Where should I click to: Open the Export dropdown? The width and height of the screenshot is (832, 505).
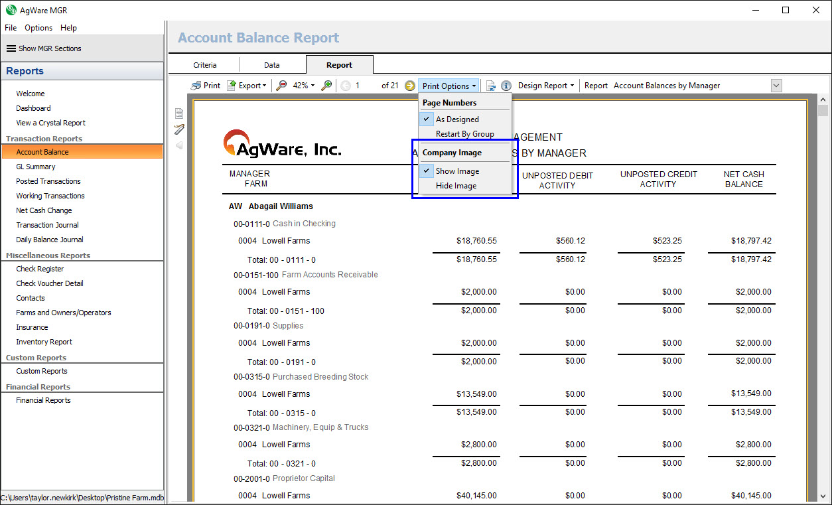pos(247,86)
